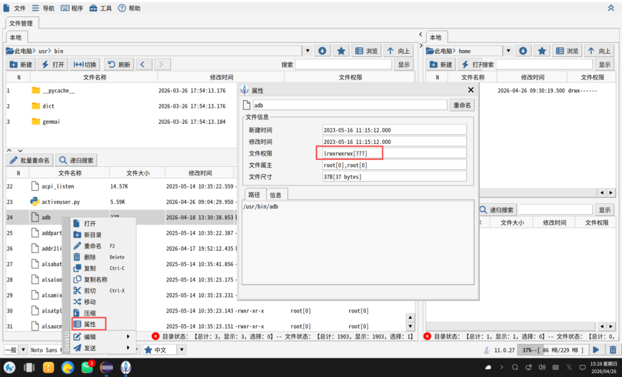Expand the pane with small down arrow above 批量重命名

click(20, 151)
